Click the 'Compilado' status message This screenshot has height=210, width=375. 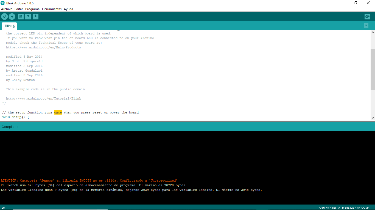10,127
